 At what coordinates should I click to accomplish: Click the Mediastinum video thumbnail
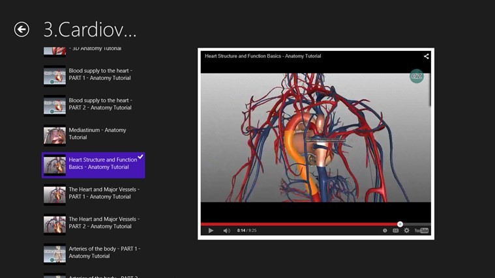(55, 135)
